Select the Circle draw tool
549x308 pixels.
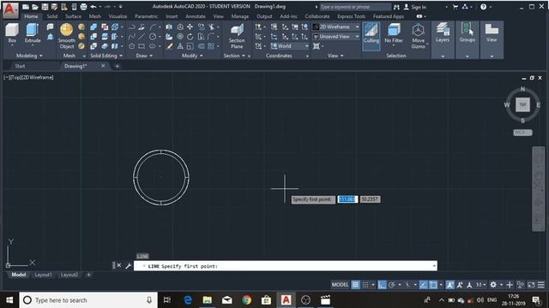click(x=153, y=36)
